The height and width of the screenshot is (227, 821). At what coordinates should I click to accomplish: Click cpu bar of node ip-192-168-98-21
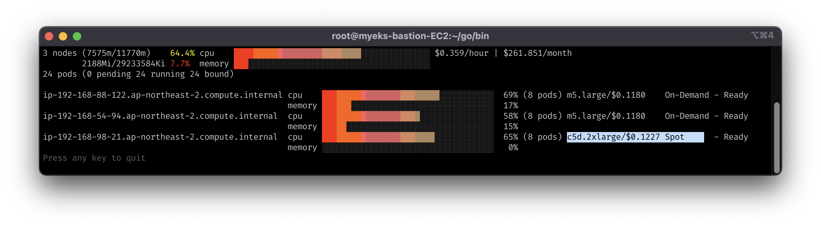point(408,137)
